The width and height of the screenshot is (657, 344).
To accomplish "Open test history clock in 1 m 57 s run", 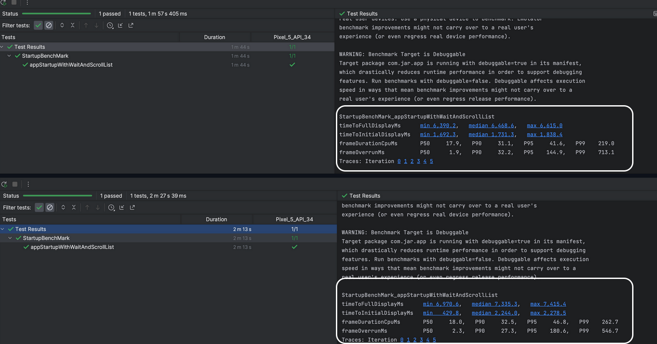I will 110,25.
